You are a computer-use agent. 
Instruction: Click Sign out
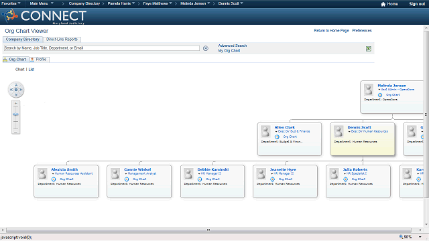click(417, 4)
